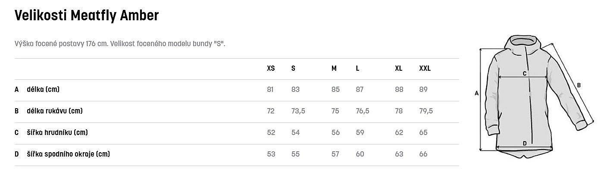Select the XXL size column header
The width and height of the screenshot is (601, 188).
click(425, 69)
